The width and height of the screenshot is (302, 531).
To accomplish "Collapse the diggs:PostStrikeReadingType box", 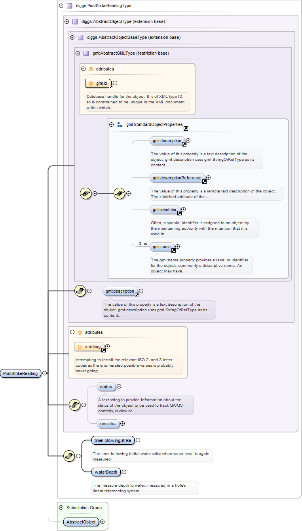I will click(61, 6).
